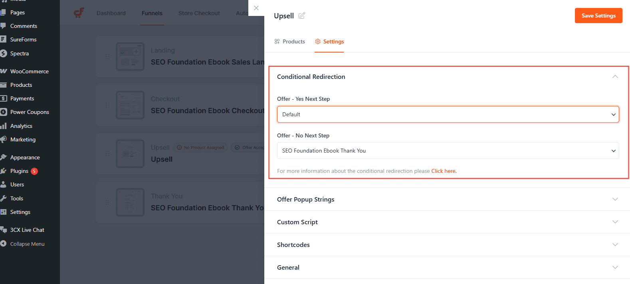Click the Users person icon
Screen dimensions: 630x284
click(3, 184)
